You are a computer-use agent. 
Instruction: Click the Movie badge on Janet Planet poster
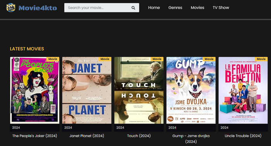(x=105, y=59)
